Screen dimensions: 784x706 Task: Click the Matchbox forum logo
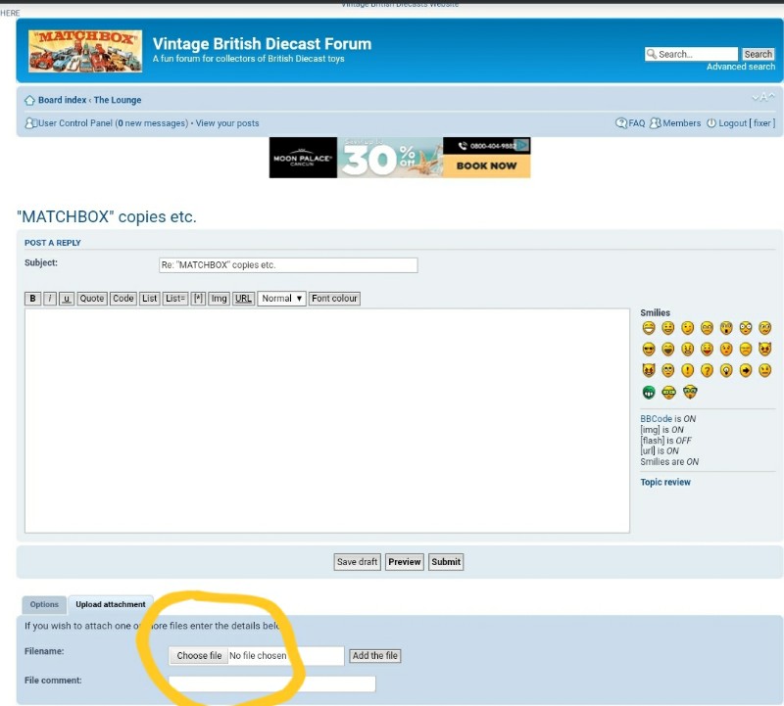click(85, 51)
